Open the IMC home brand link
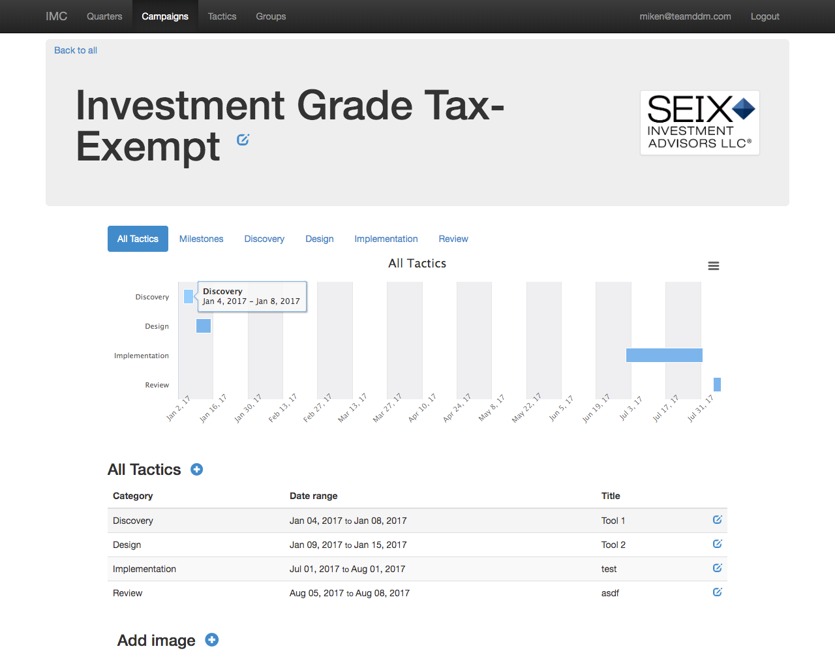Screen dimensions: 835x655 click(x=57, y=16)
